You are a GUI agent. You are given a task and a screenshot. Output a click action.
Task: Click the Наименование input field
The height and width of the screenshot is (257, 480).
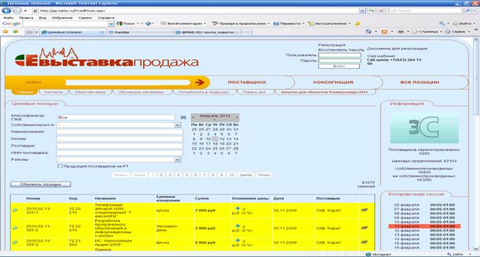click(x=119, y=132)
